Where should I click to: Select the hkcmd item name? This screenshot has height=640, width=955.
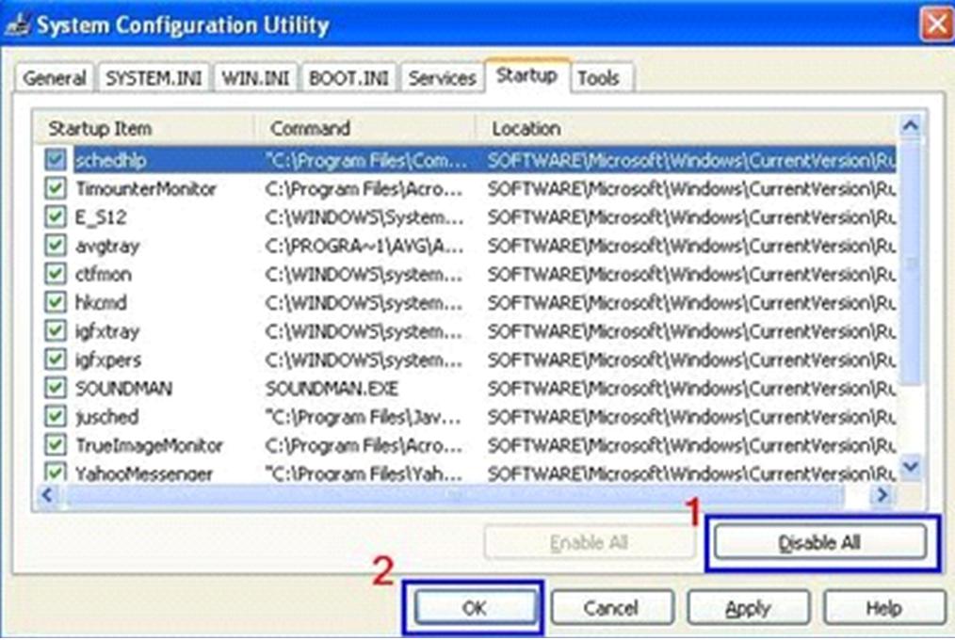click(x=101, y=303)
